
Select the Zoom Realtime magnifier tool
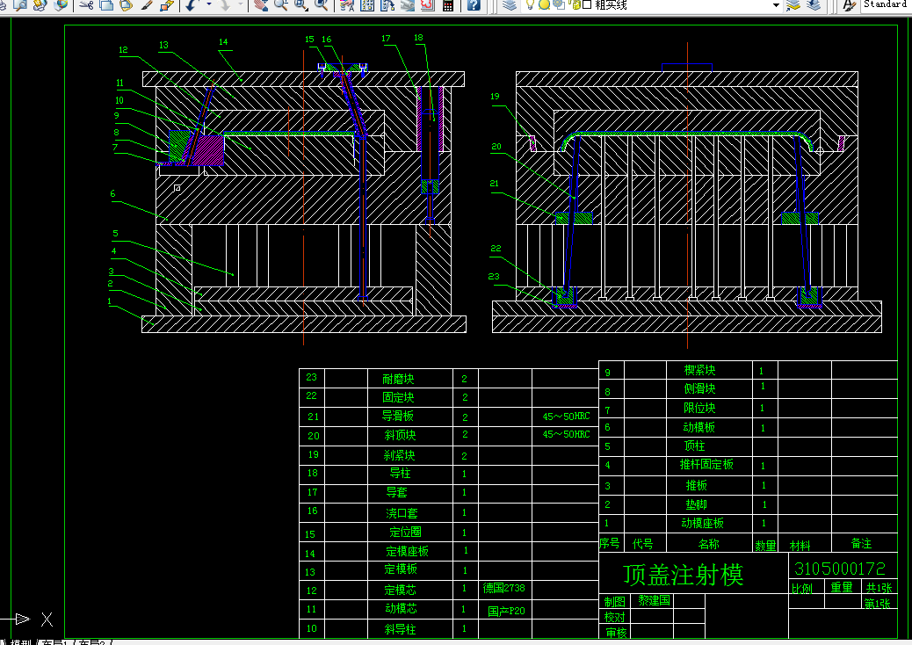pos(281,5)
